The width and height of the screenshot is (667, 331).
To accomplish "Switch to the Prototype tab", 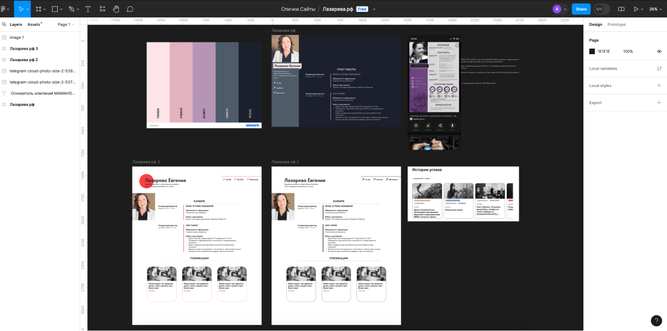I will coord(617,24).
